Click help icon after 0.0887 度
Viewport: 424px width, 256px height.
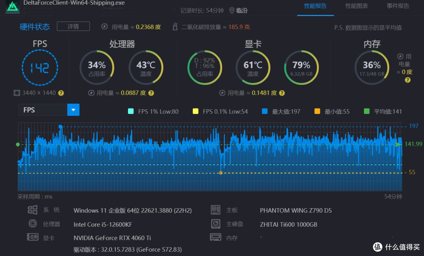click(x=151, y=93)
